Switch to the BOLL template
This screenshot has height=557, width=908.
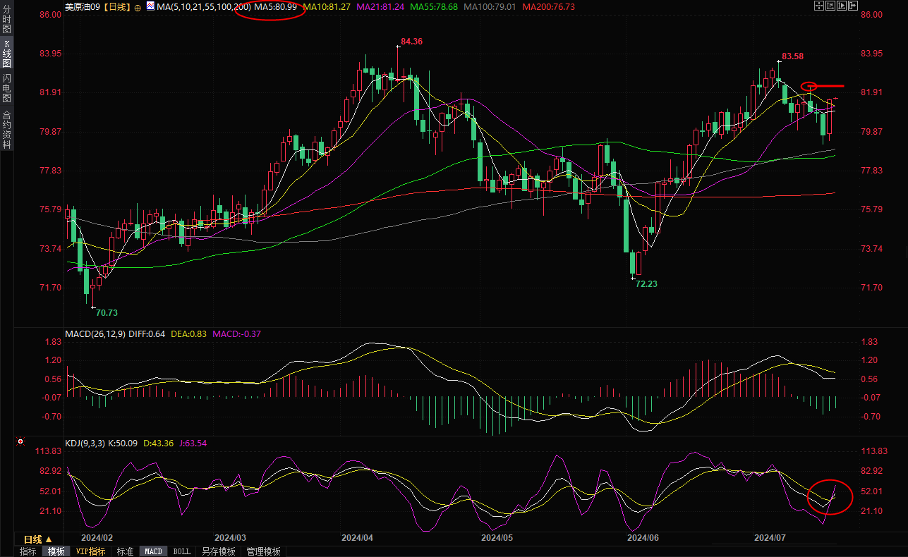coord(181,551)
